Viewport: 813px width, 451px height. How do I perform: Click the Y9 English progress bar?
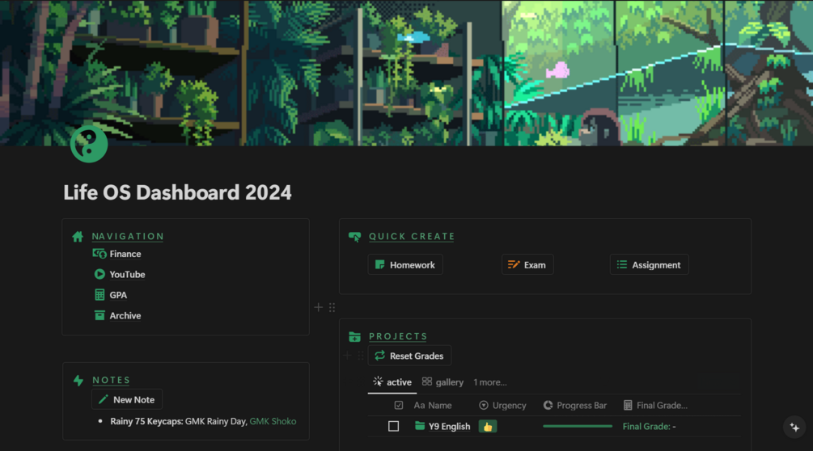[x=578, y=426]
